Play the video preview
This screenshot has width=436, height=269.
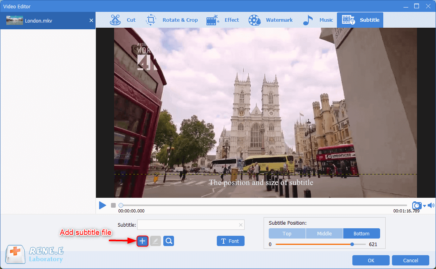(103, 205)
